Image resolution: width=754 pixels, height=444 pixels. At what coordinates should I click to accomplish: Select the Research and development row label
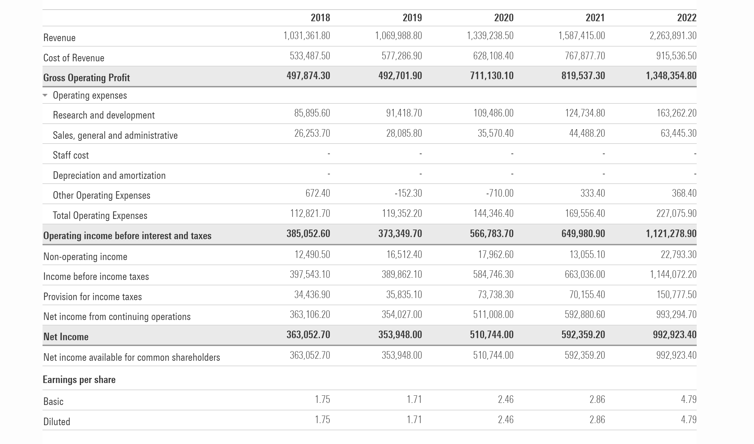(104, 115)
